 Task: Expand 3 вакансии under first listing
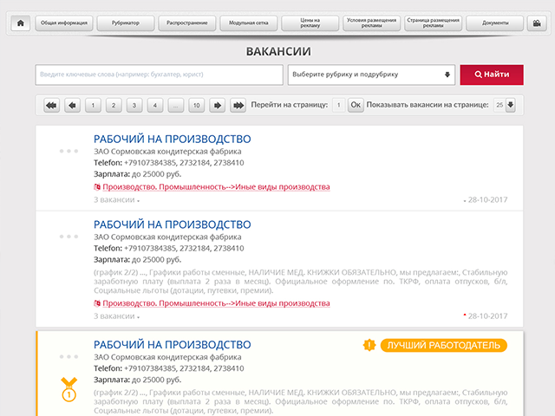click(116, 200)
